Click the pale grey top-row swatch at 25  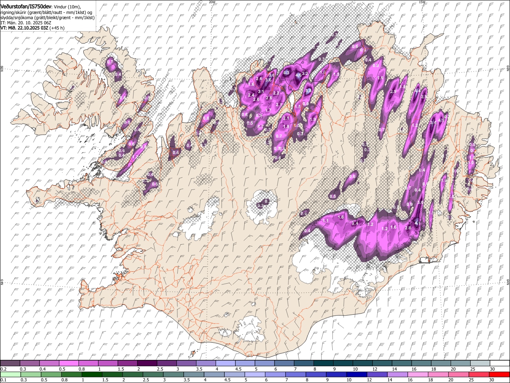click(x=480, y=363)
